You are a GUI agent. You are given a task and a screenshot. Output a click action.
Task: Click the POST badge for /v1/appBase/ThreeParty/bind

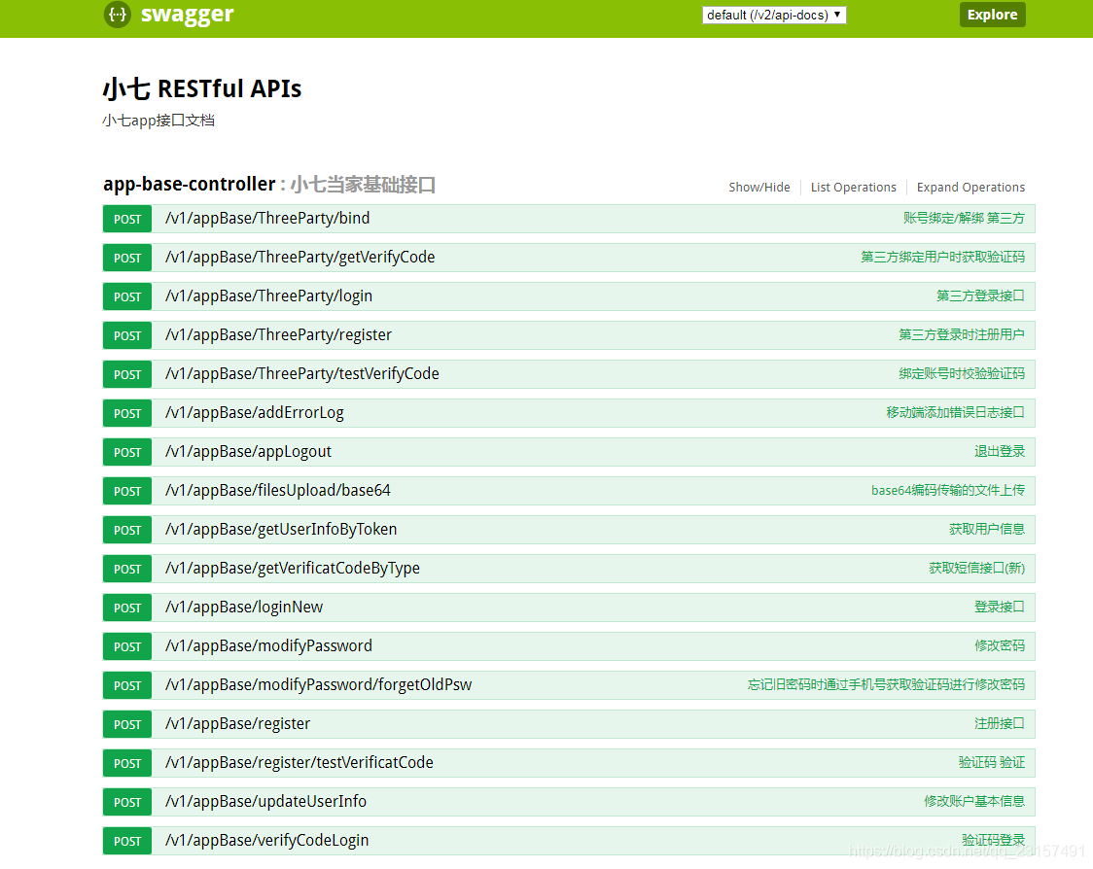click(126, 219)
